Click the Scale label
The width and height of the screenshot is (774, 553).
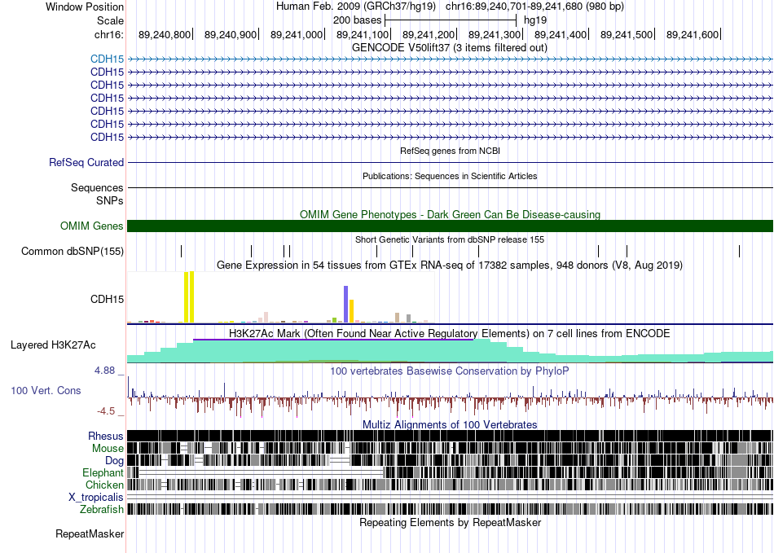coord(110,20)
